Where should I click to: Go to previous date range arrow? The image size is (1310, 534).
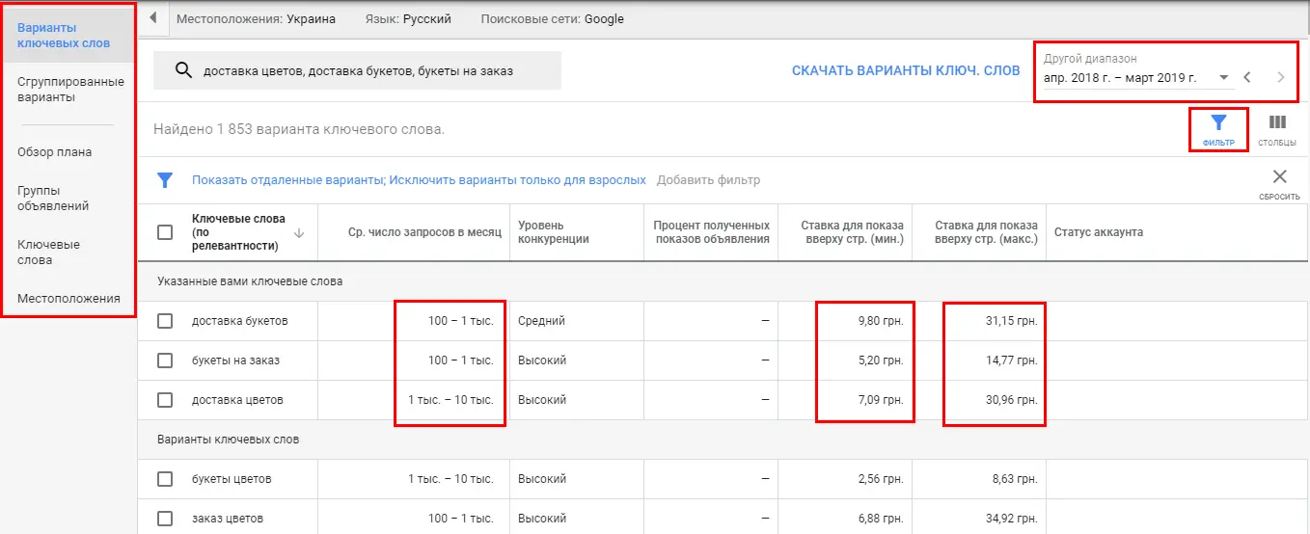tap(1246, 77)
